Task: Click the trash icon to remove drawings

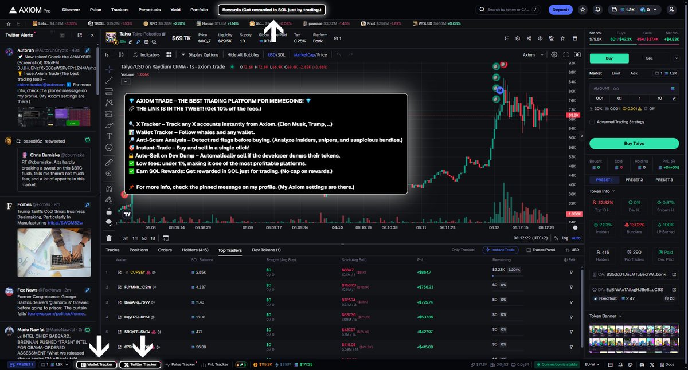Action: tap(109, 238)
